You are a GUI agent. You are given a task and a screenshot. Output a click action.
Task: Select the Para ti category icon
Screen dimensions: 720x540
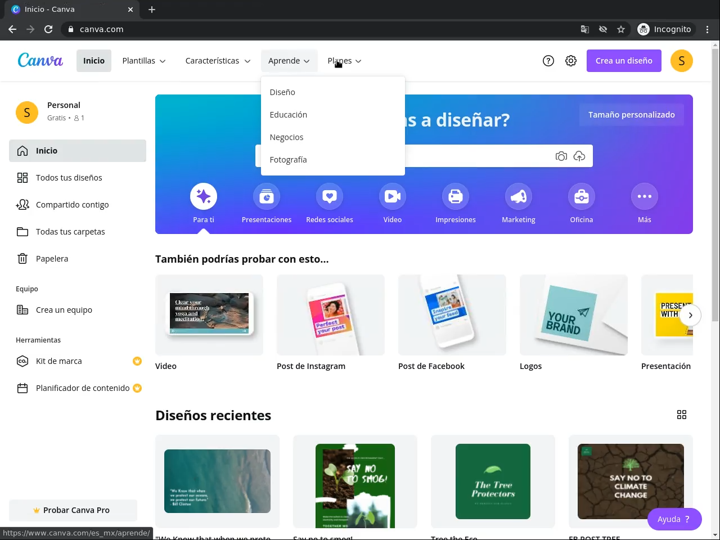[x=204, y=196]
